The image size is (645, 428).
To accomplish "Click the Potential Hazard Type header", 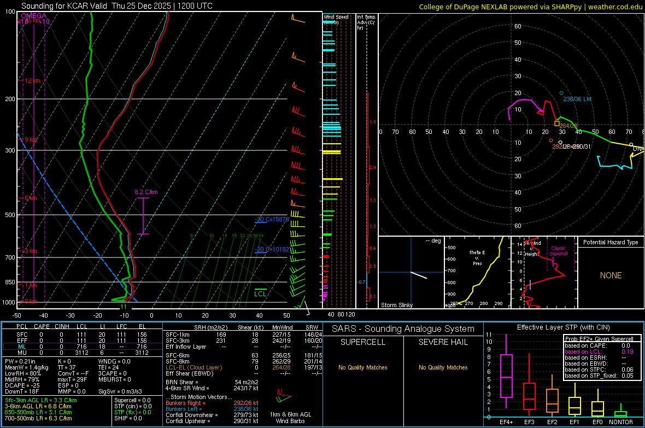I will coord(611,242).
